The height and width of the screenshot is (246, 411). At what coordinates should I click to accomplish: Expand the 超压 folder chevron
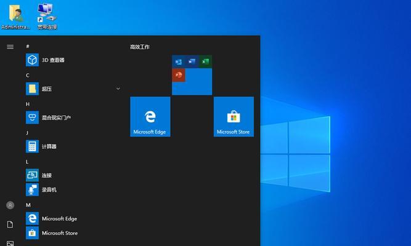[x=118, y=89]
